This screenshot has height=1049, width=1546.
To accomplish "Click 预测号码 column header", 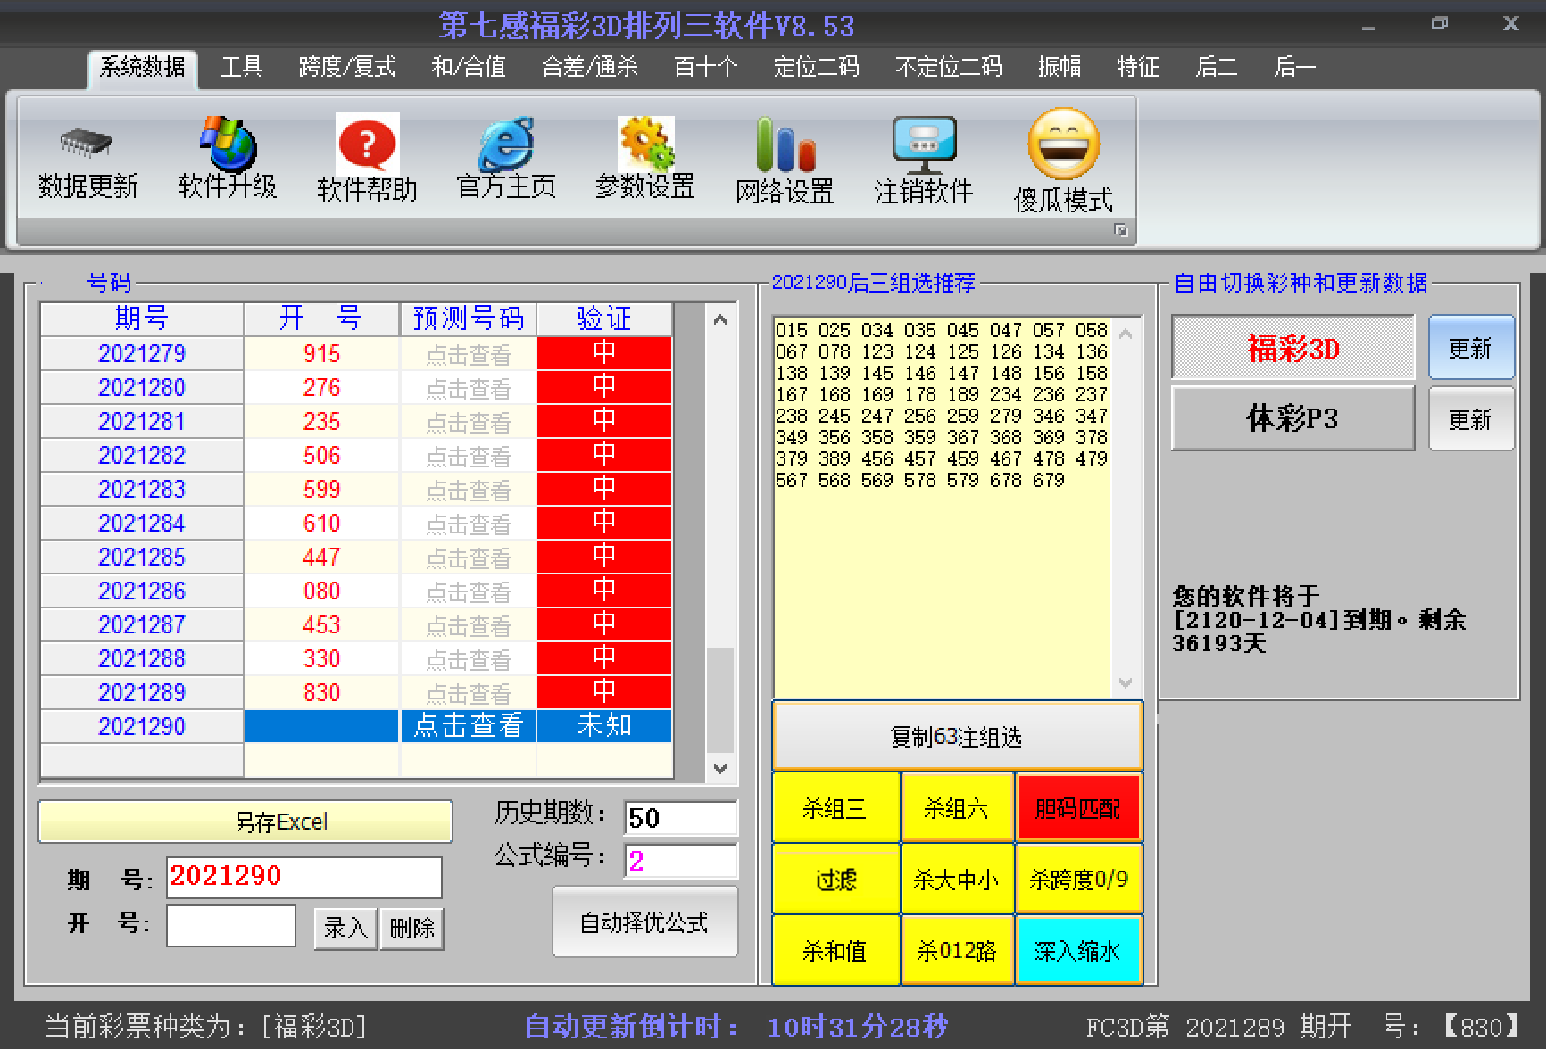I will pyautogui.click(x=468, y=318).
